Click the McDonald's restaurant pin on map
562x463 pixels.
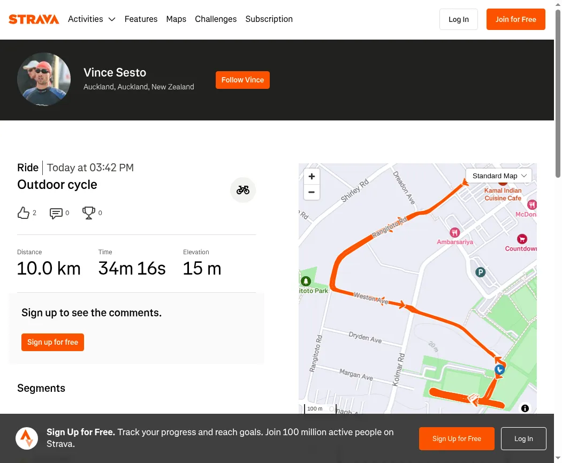click(x=532, y=204)
